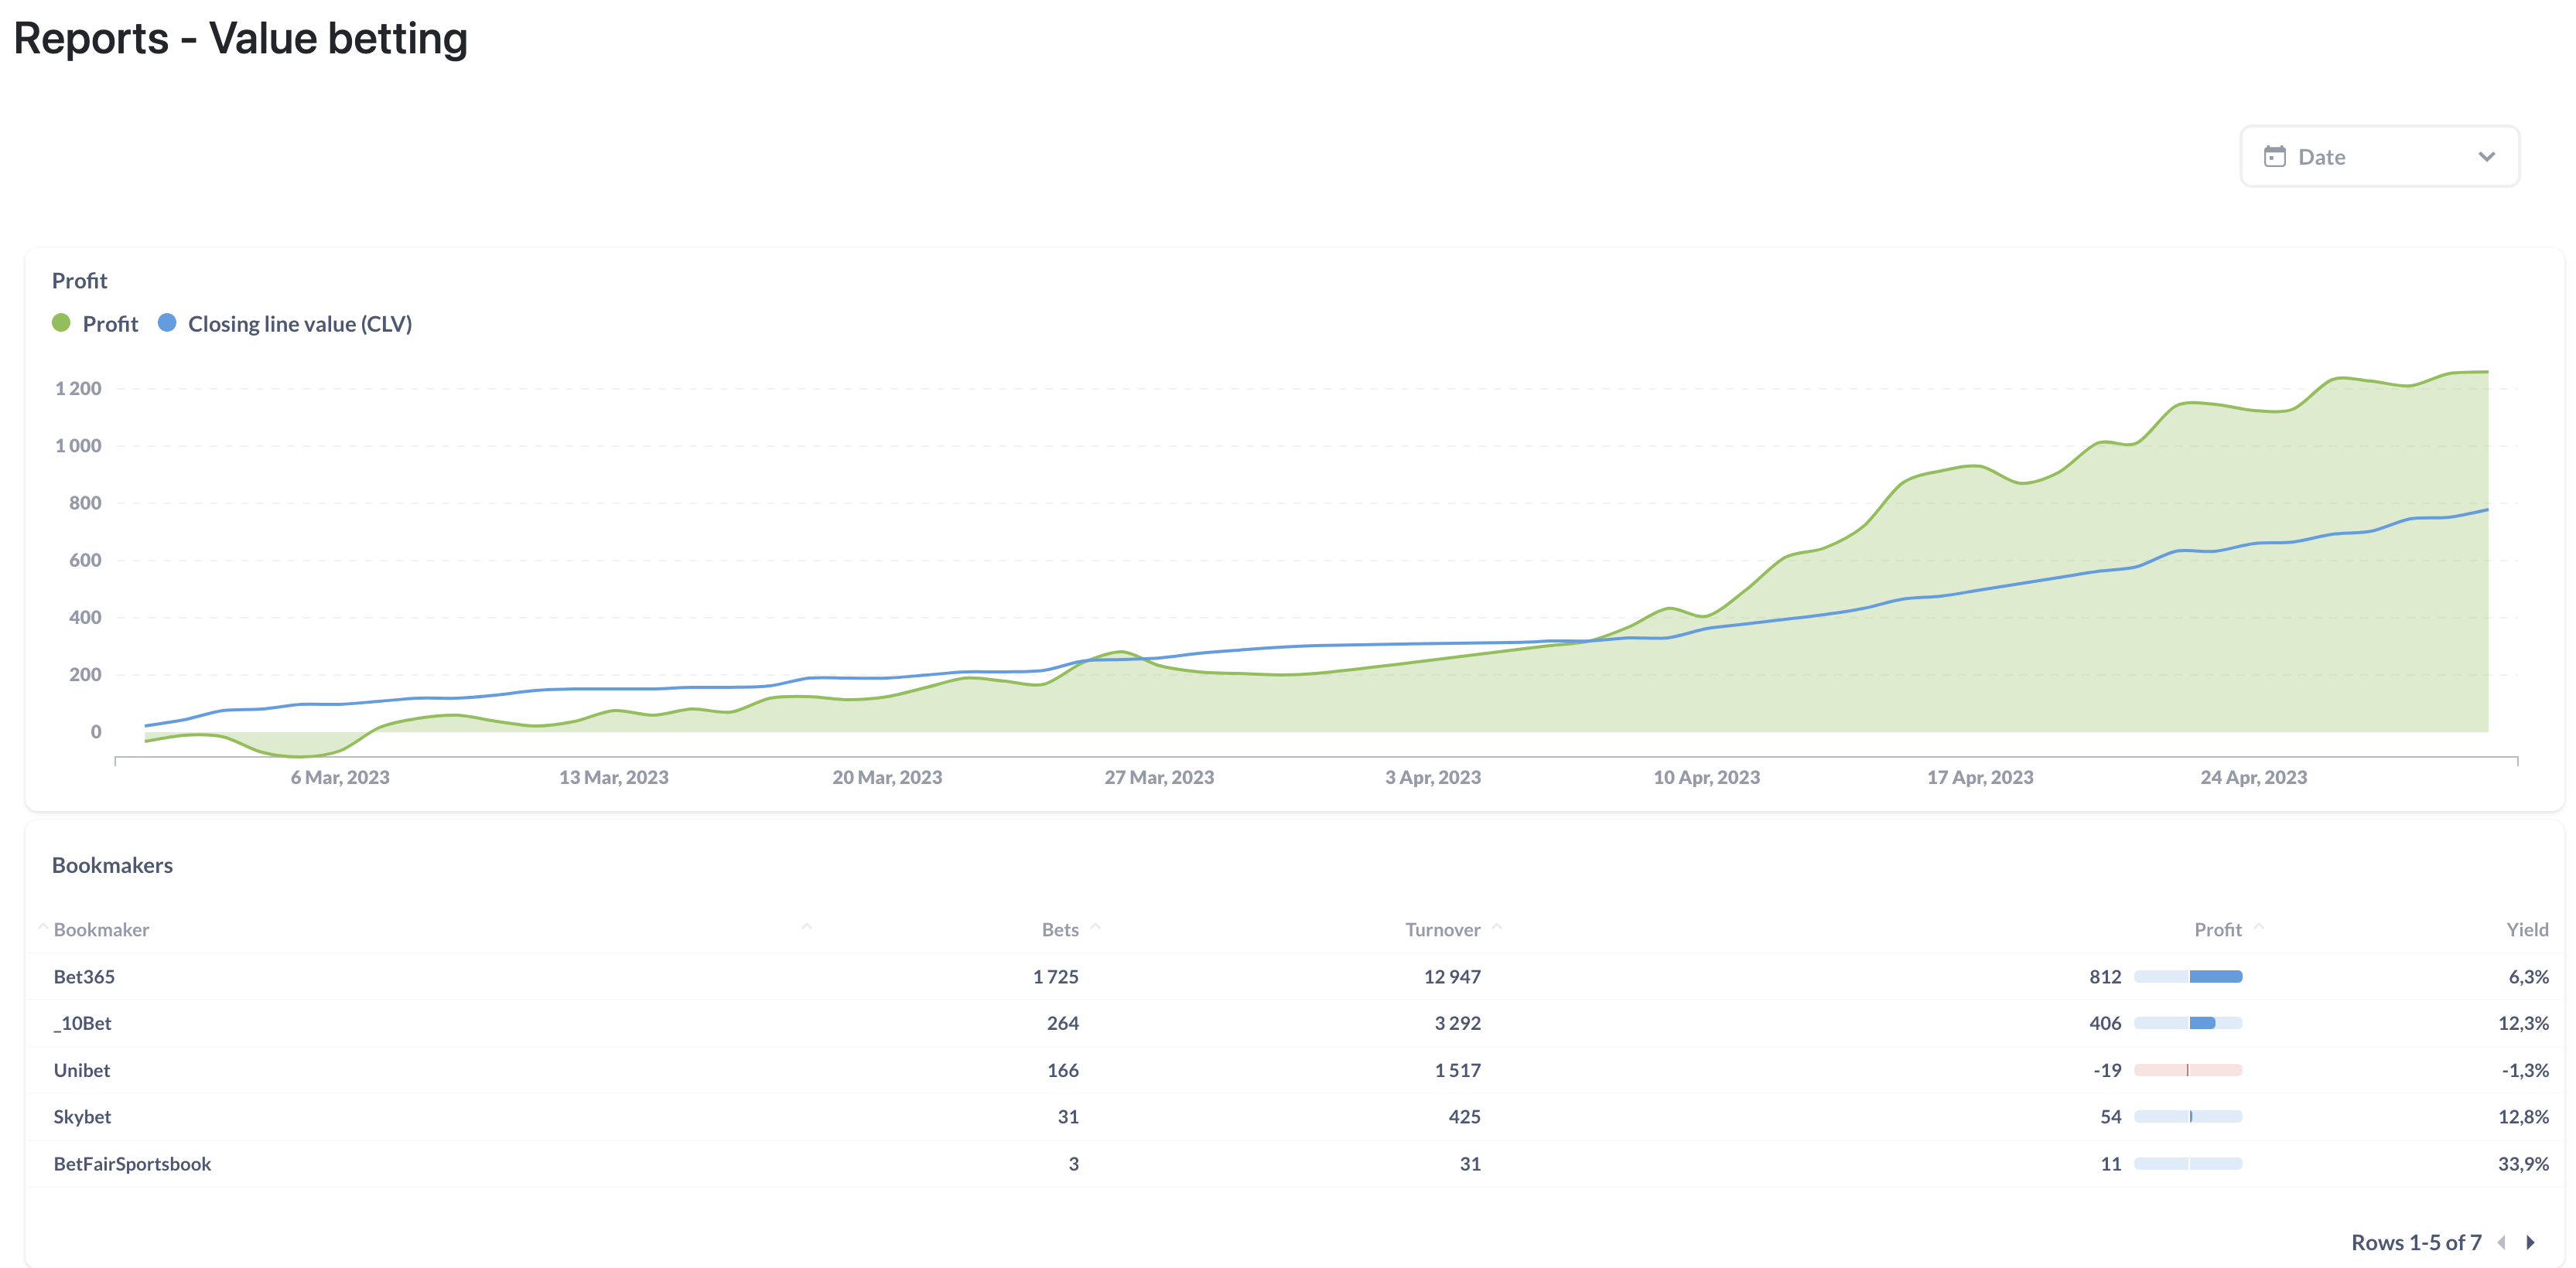Click the Rows 1-5 of 7 label

click(2416, 1242)
